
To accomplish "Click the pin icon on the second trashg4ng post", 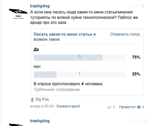I will coord(139,121).
